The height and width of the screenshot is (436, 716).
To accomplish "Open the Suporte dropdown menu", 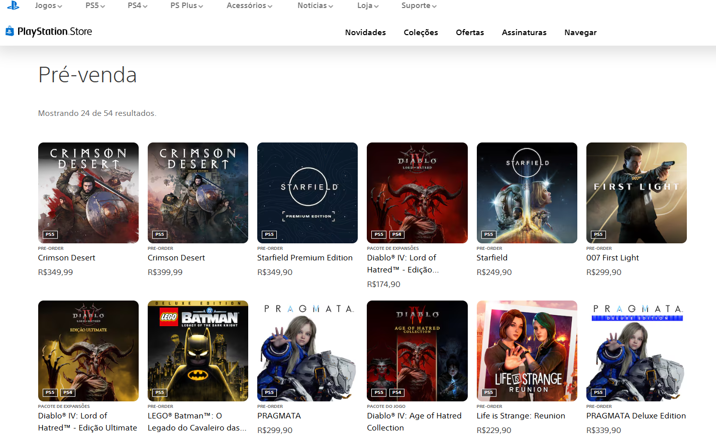I will click(x=419, y=6).
